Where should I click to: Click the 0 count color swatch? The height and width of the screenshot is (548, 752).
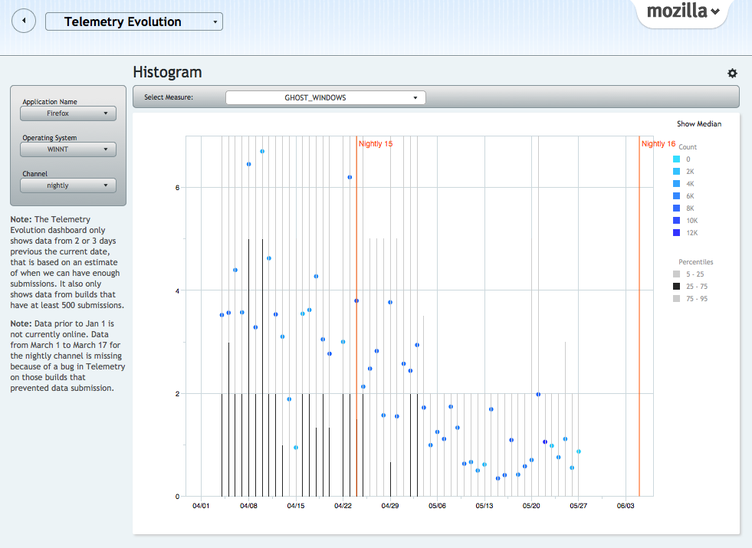[x=677, y=159]
